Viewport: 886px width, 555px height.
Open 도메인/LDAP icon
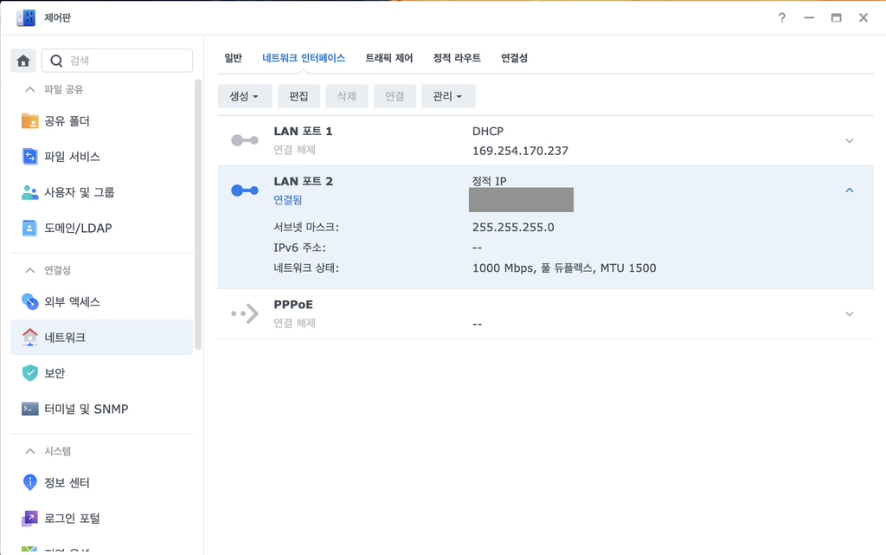point(29,228)
